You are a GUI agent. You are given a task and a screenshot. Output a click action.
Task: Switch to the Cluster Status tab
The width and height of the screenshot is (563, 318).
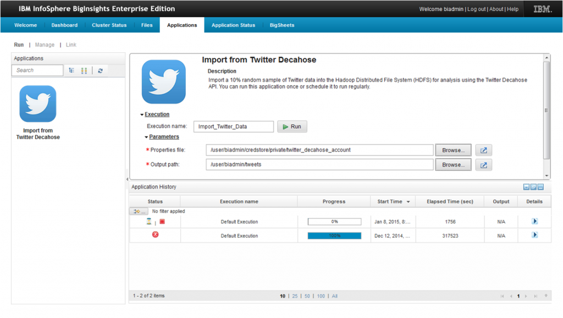click(x=109, y=25)
